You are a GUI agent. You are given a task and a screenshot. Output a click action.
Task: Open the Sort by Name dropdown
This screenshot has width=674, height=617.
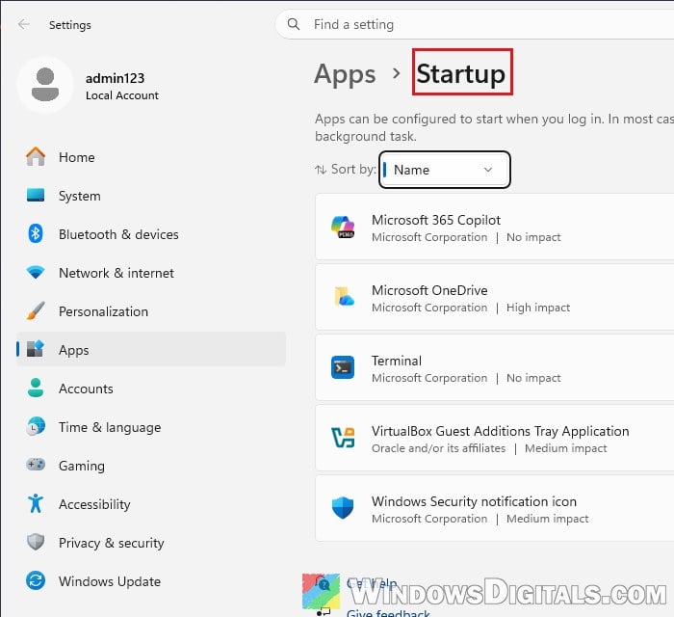pos(445,170)
